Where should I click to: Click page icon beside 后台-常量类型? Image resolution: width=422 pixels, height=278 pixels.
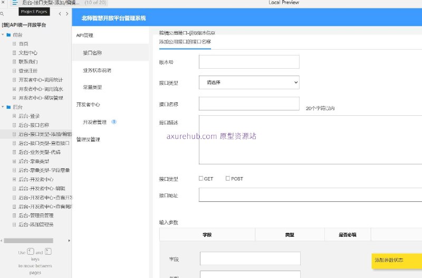pos(14,161)
